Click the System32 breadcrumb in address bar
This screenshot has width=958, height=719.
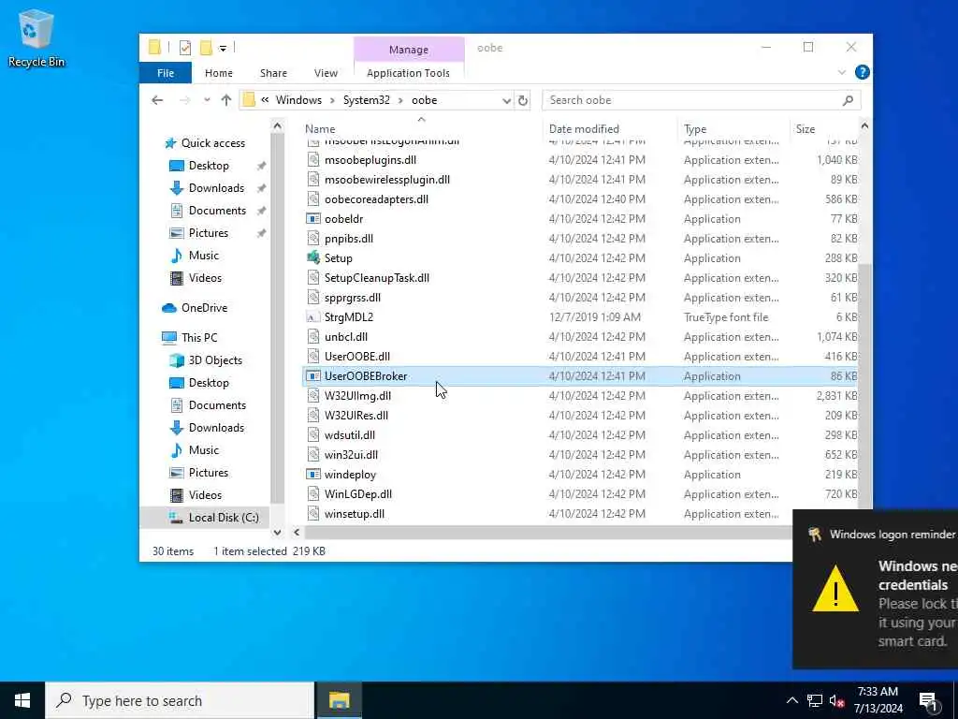click(366, 100)
